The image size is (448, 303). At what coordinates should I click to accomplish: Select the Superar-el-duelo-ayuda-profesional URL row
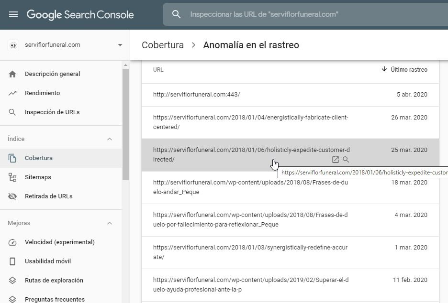(290, 285)
